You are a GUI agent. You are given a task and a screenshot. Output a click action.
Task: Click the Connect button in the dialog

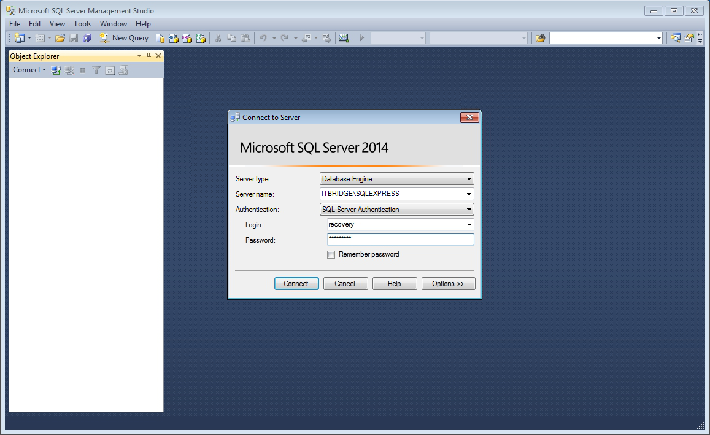pyautogui.click(x=296, y=284)
